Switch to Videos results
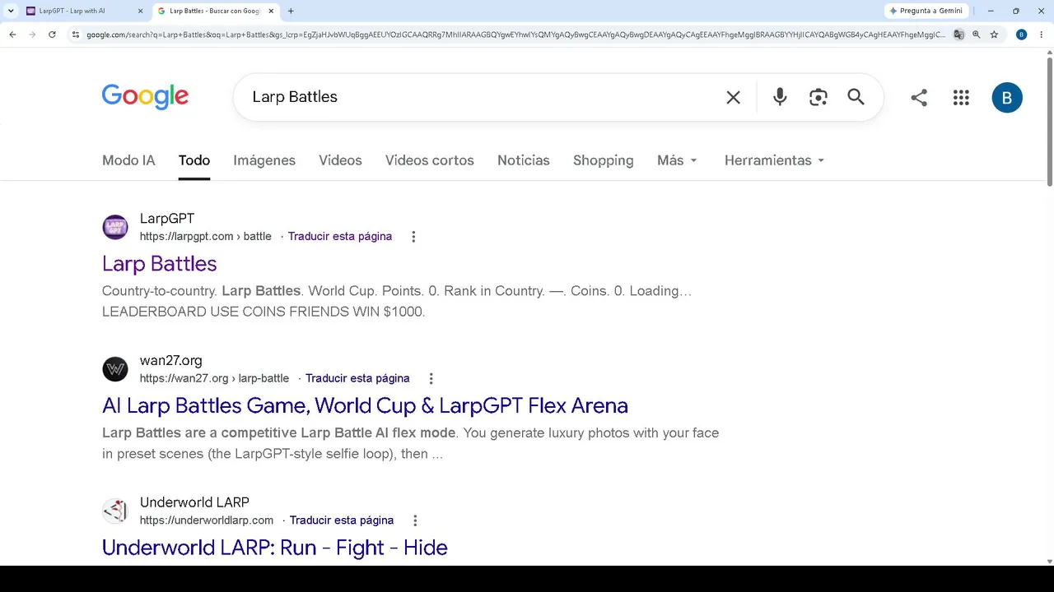Viewport: 1054px width, 592px height. [x=340, y=160]
